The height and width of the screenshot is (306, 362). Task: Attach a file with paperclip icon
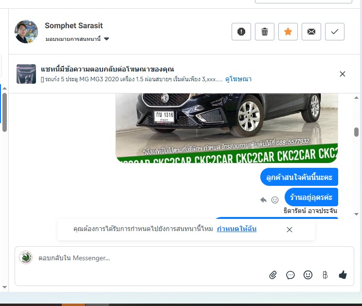pos(273,275)
